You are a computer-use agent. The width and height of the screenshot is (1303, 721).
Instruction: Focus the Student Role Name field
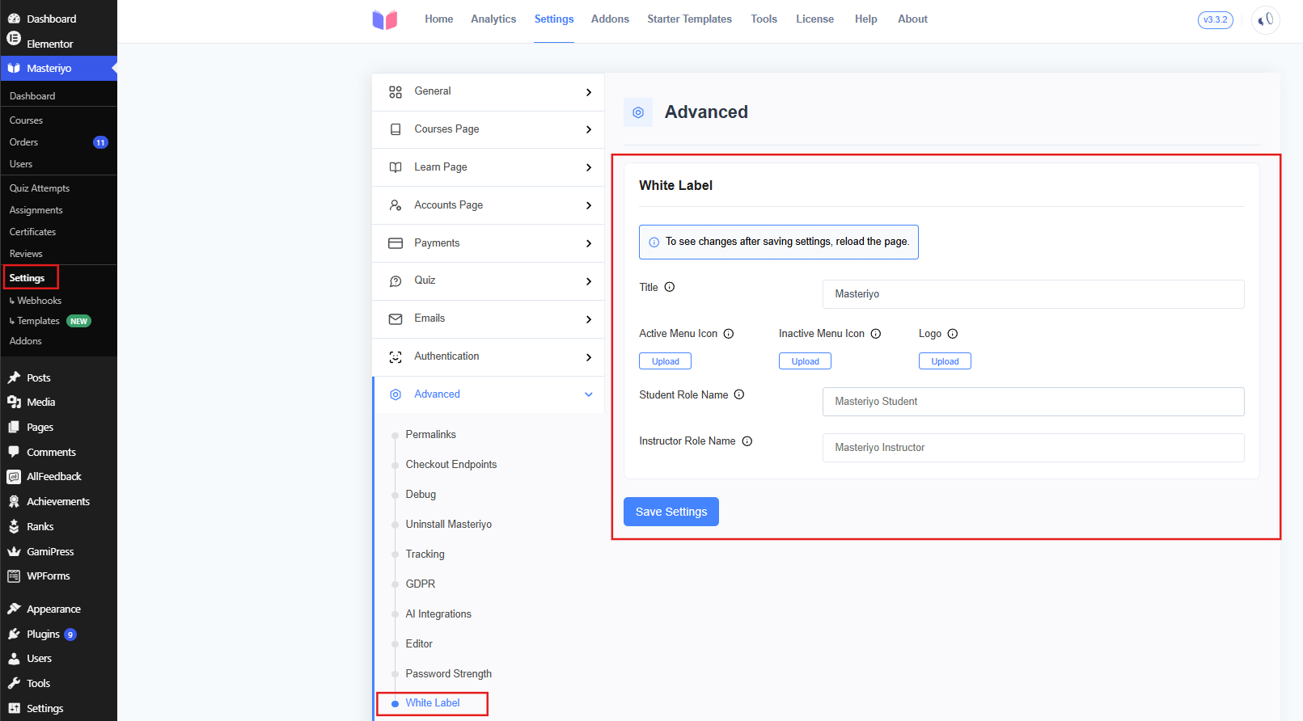tap(1033, 402)
